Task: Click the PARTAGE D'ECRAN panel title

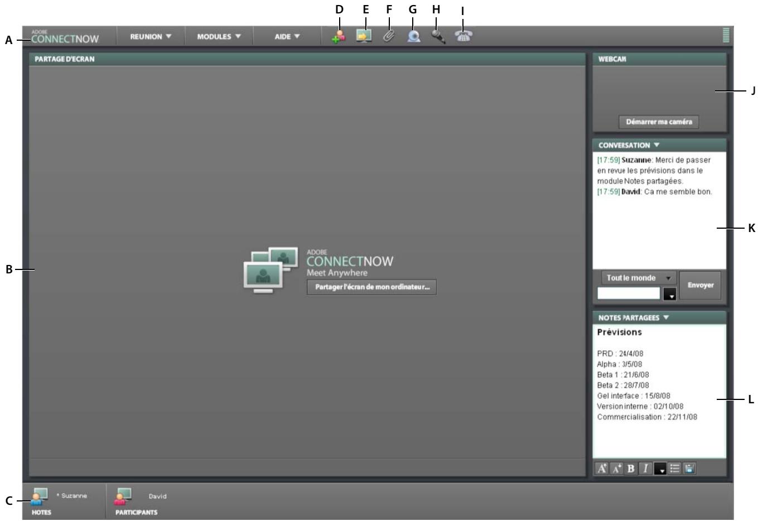Action: click(x=65, y=59)
